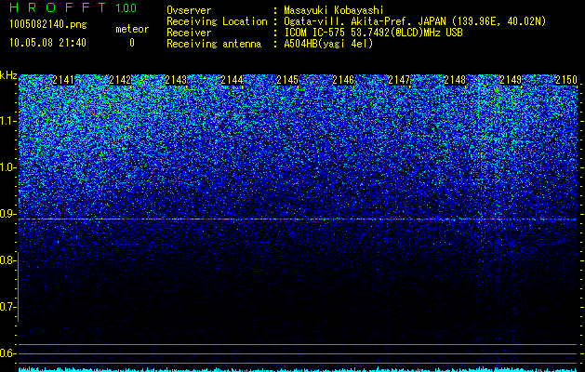Click the meteor count label
Viewport: 585px width, 372px height.
tap(132, 29)
